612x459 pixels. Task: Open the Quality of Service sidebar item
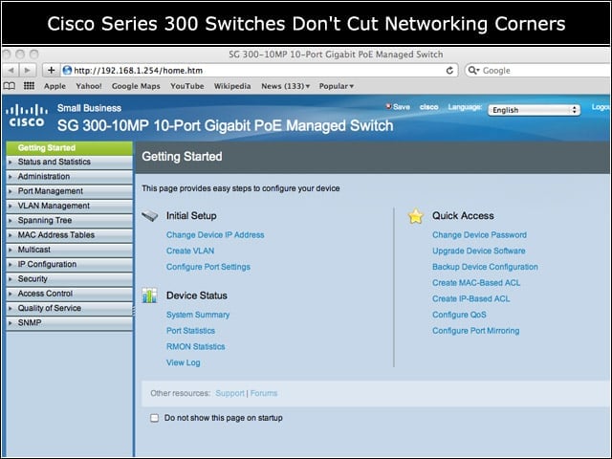click(x=70, y=308)
